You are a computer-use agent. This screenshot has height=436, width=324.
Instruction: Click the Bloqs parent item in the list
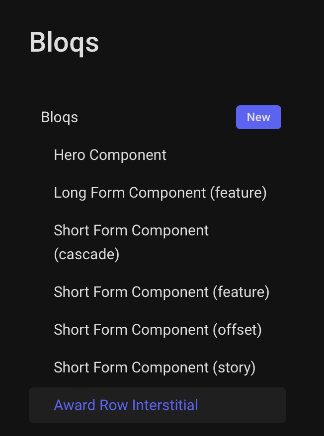click(59, 117)
